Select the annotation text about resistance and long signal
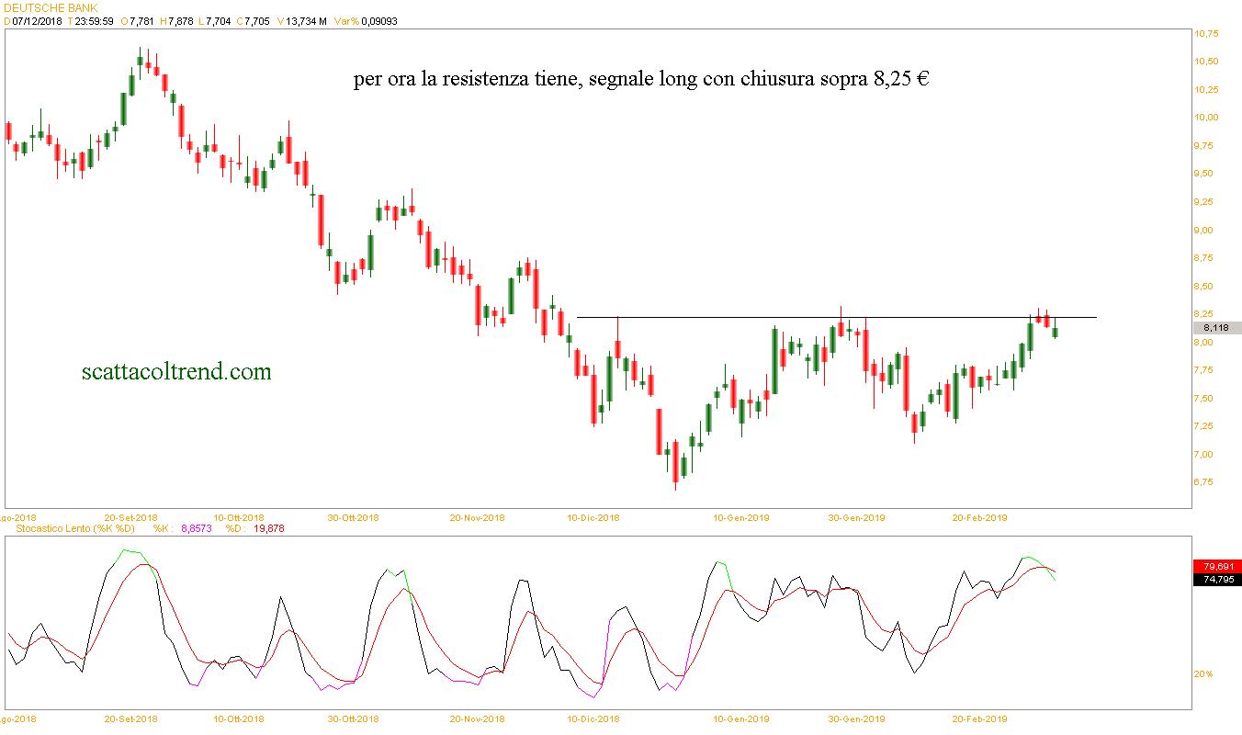The width and height of the screenshot is (1242, 735). pos(640,80)
